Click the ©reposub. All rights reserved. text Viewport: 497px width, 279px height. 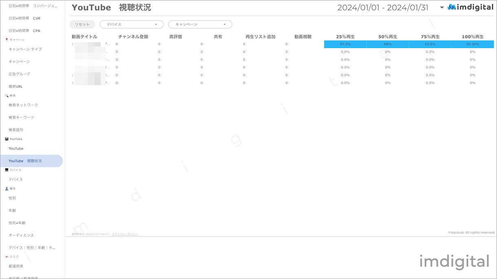[471, 233]
